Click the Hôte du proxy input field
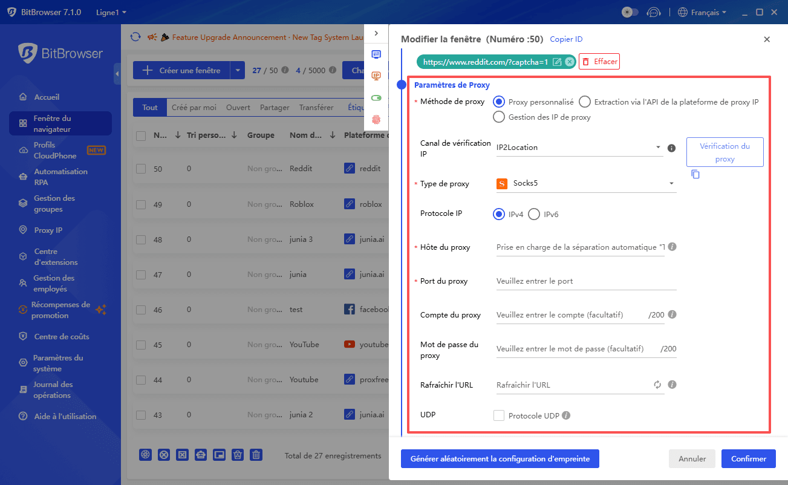 581,247
